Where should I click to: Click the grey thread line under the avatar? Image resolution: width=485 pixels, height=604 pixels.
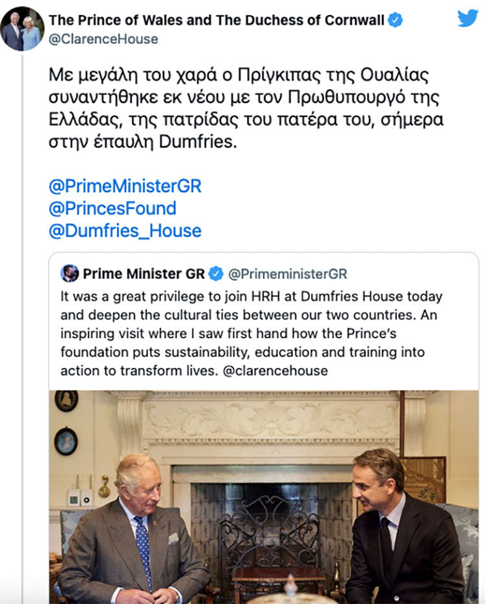[22, 323]
